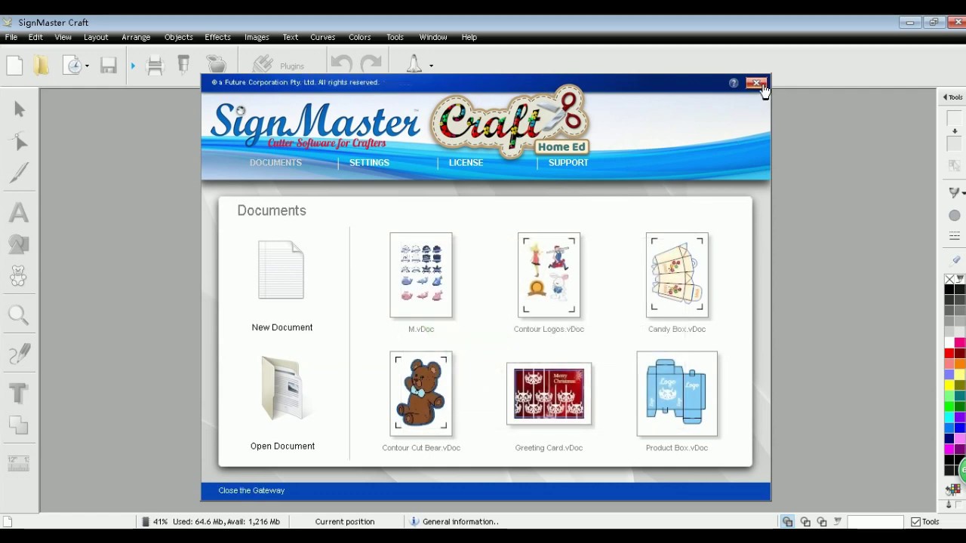Select the bold T text-effects tool
966x543 pixels.
pyautogui.click(x=20, y=393)
